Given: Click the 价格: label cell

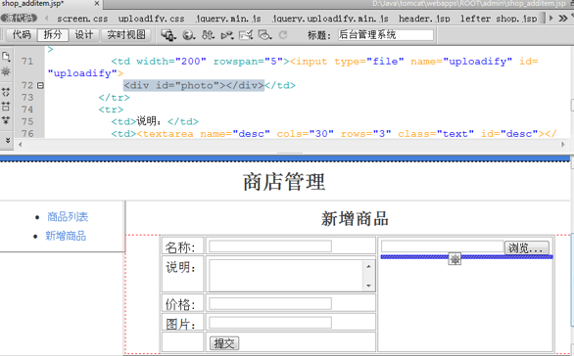Looking at the screenshot, I should 182,303.
